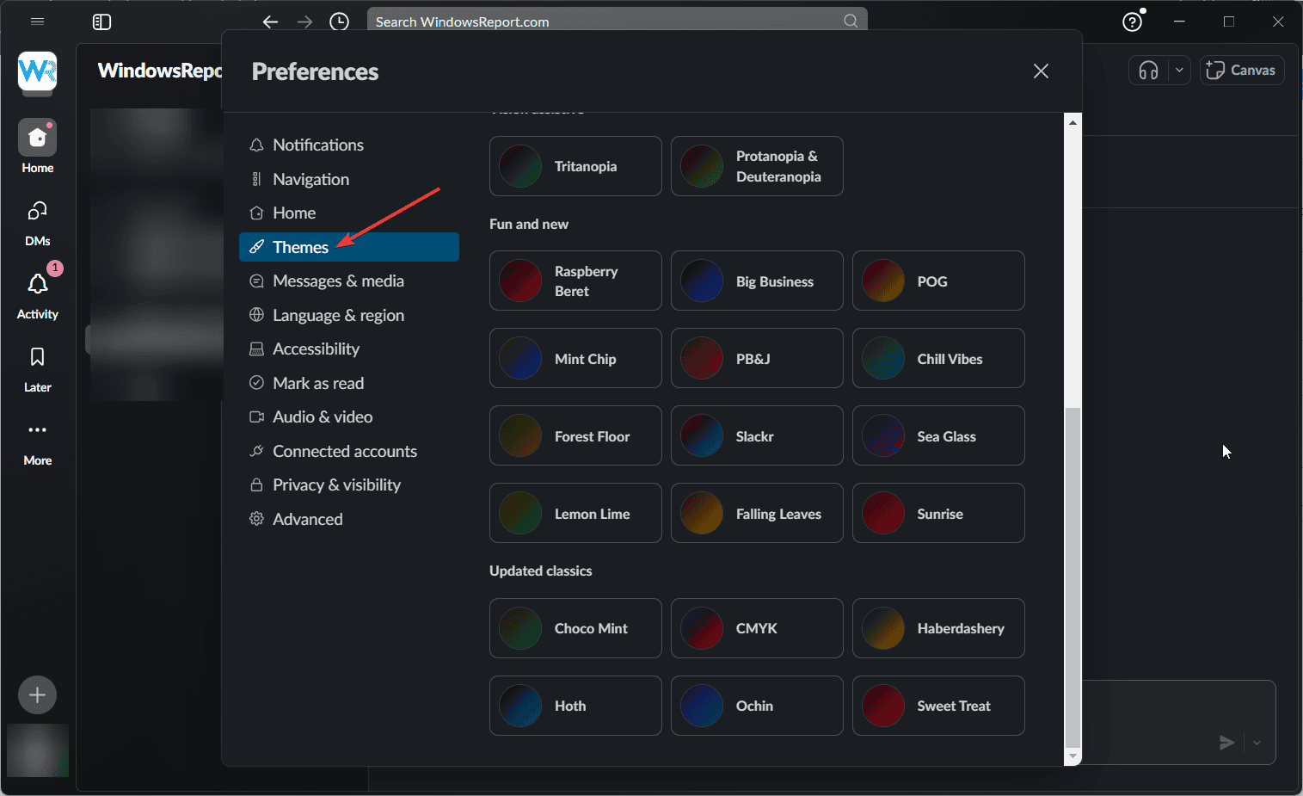The width and height of the screenshot is (1303, 796).
Task: Select the Hoth theme
Action: pyautogui.click(x=575, y=706)
